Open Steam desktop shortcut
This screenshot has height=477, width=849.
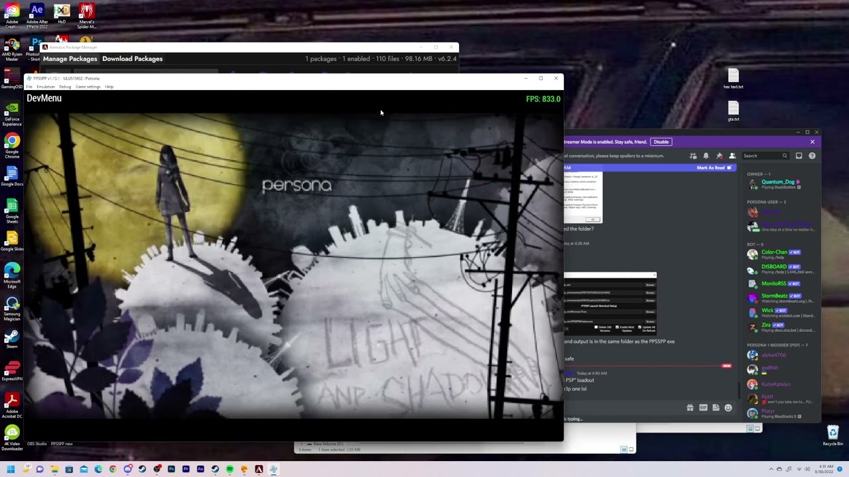12,340
